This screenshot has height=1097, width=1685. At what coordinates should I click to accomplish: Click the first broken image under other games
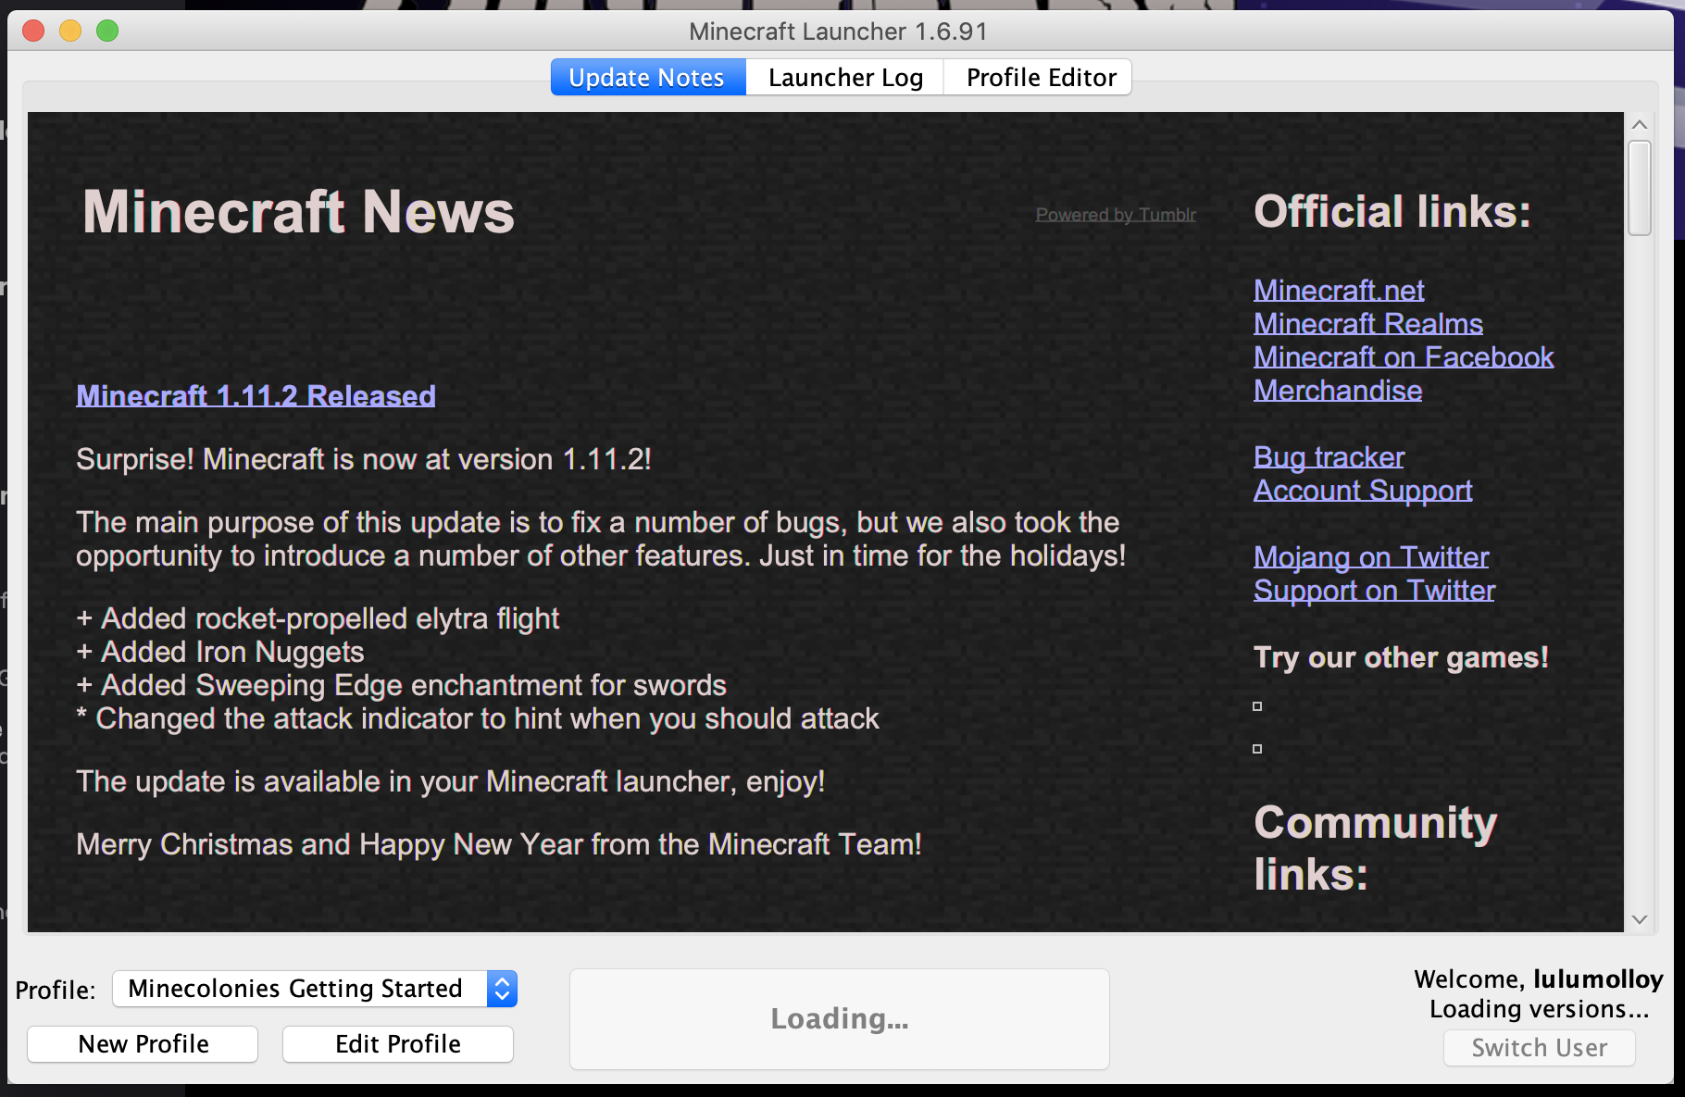click(1257, 706)
